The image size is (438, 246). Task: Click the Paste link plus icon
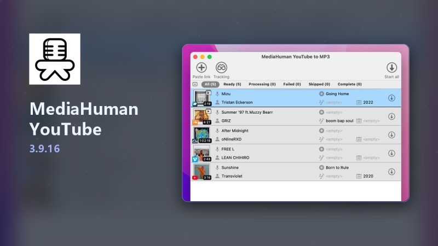pos(201,67)
